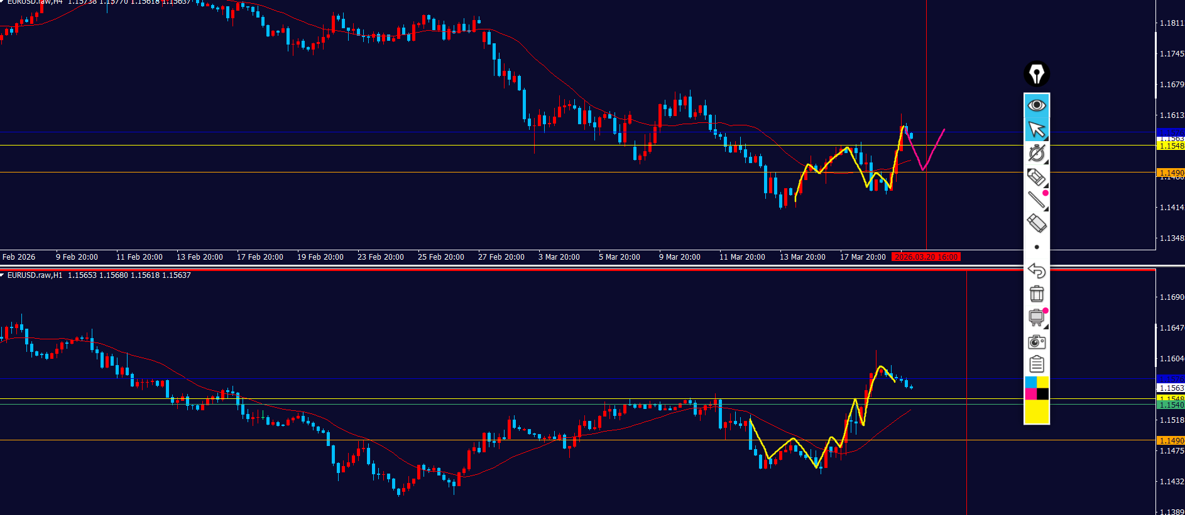The width and height of the screenshot is (1185, 515).
Task: Clear all drawings with the trash icon
Action: (x=1036, y=294)
